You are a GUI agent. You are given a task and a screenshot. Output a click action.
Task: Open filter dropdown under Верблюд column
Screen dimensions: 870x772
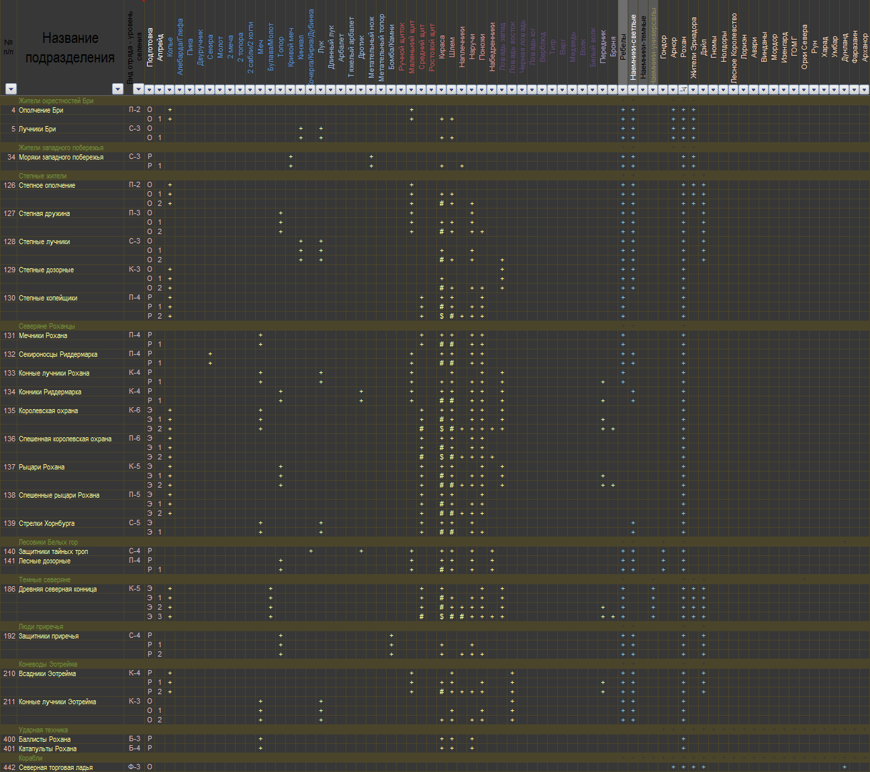542,89
